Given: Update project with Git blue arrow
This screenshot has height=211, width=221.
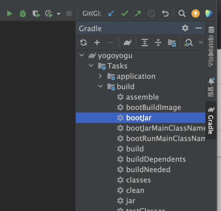Looking at the screenshot, I should pos(111,14).
